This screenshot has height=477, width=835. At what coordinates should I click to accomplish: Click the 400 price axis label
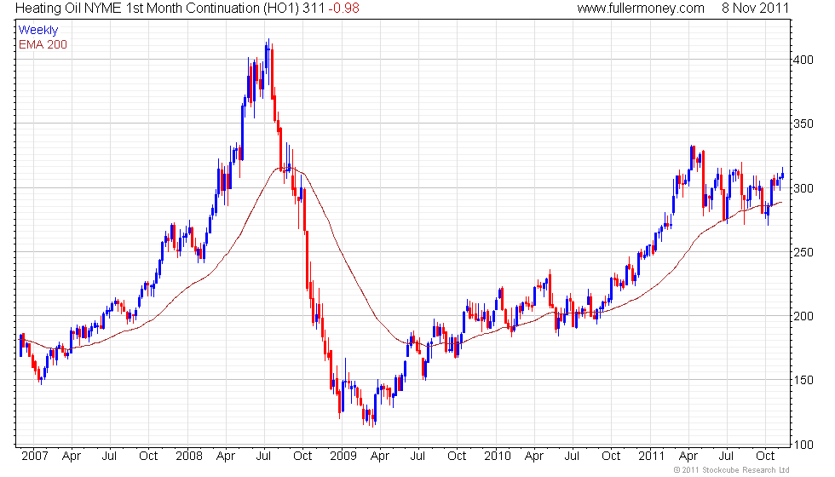[x=803, y=60]
